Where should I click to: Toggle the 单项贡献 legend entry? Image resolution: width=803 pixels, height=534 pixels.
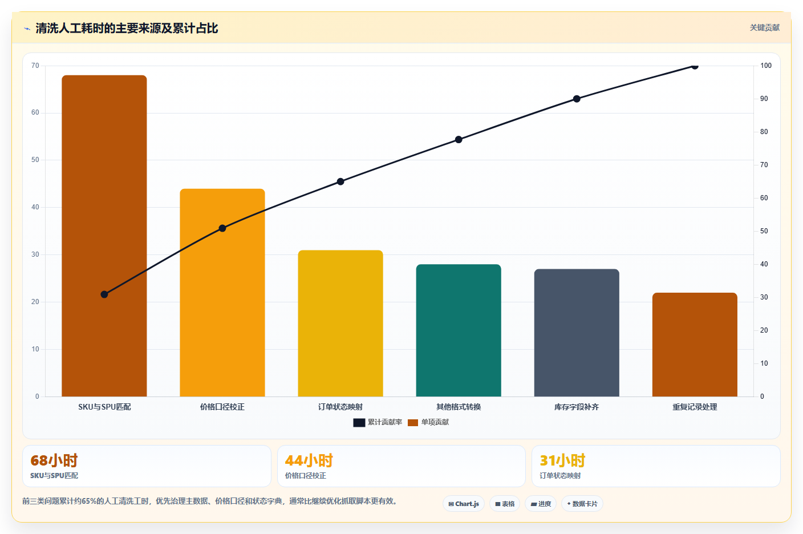click(x=428, y=422)
